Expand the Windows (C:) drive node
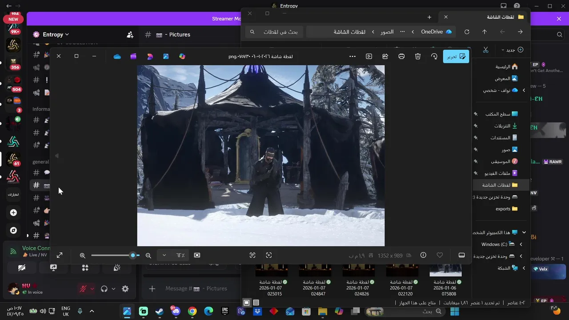 coord(521,244)
